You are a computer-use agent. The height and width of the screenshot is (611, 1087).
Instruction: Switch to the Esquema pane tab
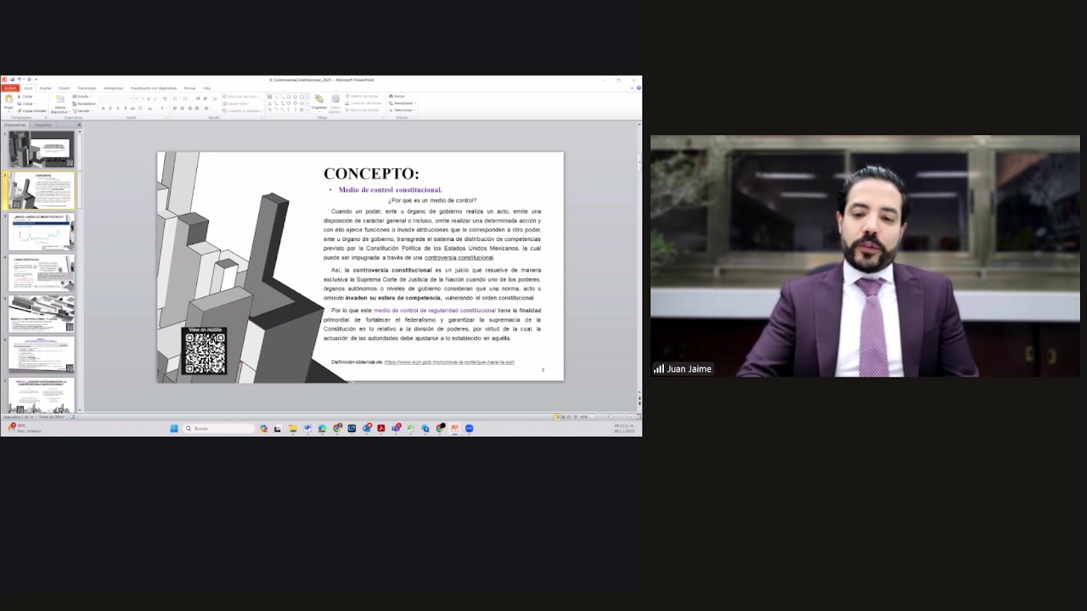coord(42,125)
